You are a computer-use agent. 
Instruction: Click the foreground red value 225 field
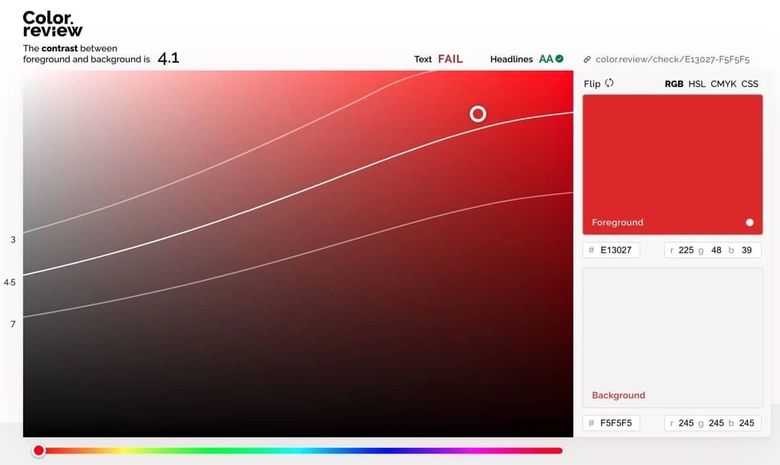pyautogui.click(x=685, y=250)
